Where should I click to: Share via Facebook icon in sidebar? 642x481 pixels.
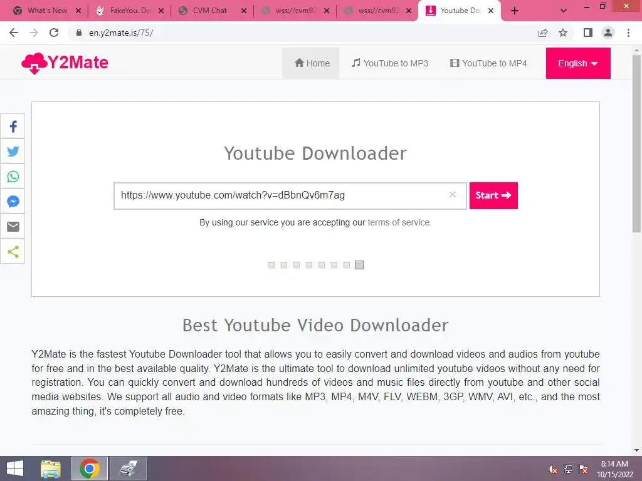[x=13, y=127]
